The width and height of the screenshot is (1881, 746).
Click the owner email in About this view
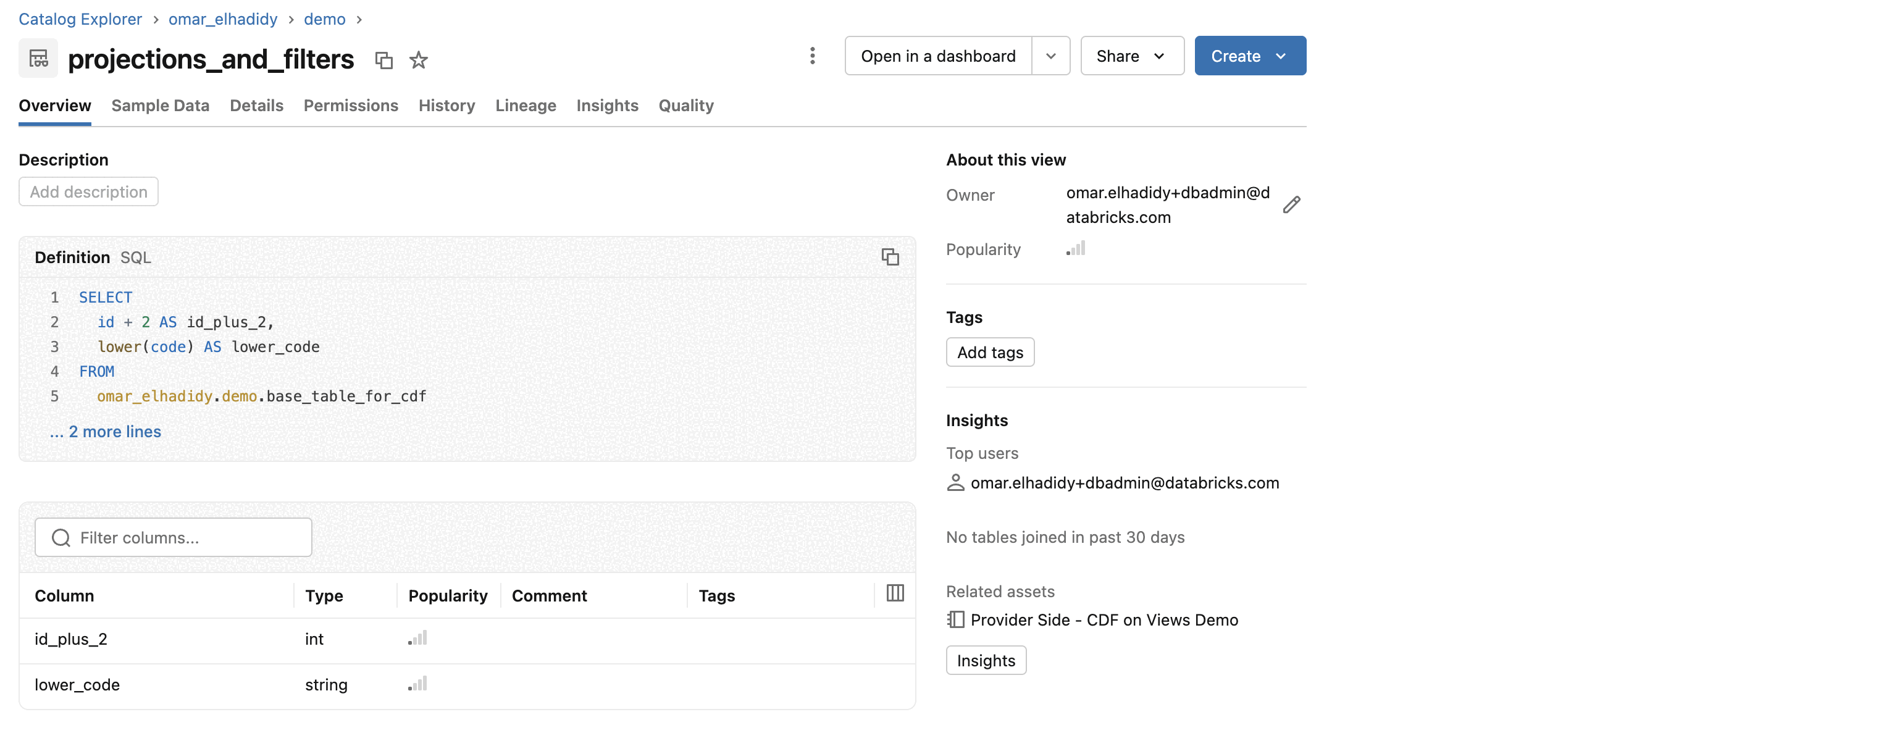1167,204
